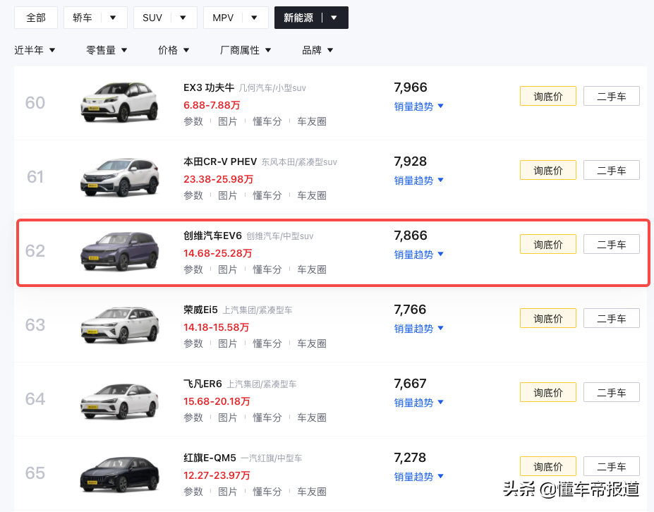
Task: Select the 全部 tab
Action: coord(36,18)
